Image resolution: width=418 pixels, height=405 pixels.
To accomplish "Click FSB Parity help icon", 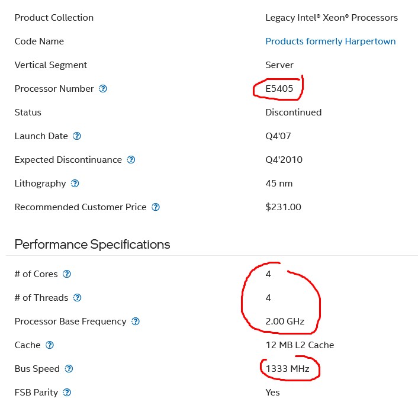I will 67,393.
